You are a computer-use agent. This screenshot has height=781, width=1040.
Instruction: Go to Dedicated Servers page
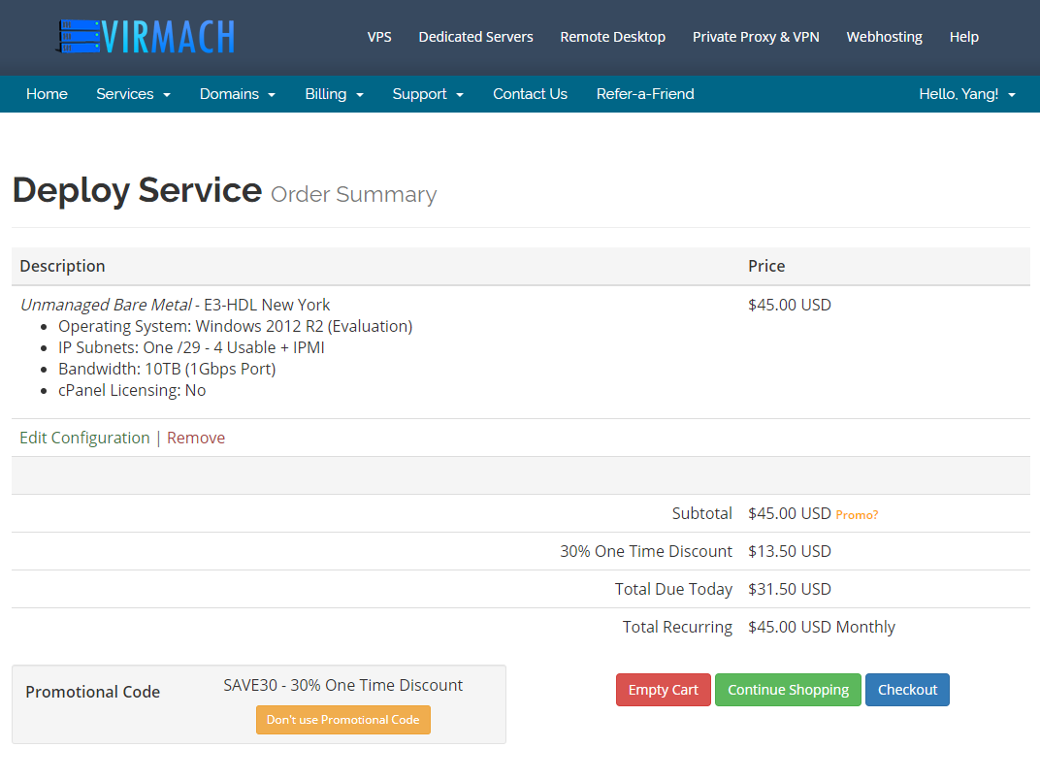click(475, 37)
